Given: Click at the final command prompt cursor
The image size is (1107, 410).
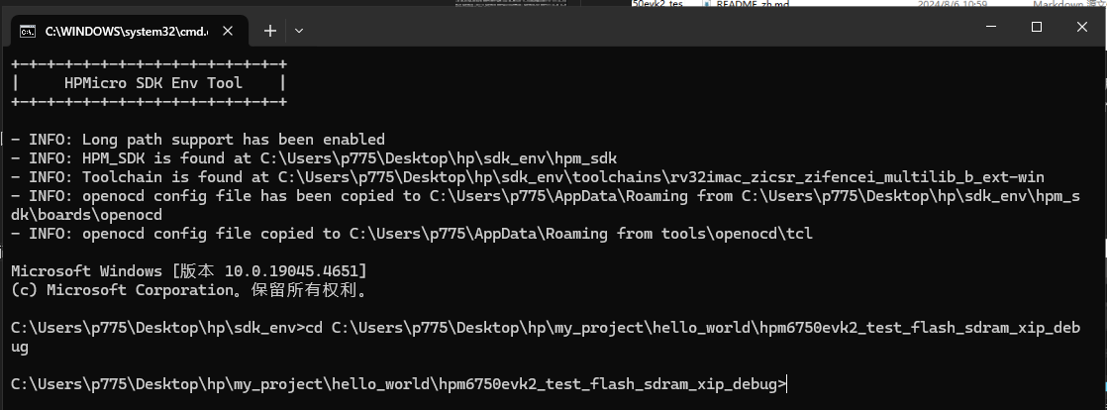Looking at the screenshot, I should click(787, 384).
